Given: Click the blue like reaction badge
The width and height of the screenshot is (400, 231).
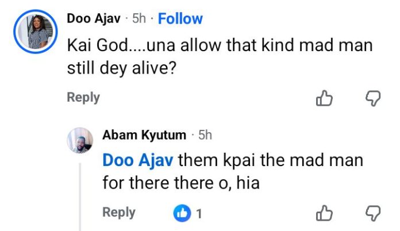Looking at the screenshot, I should (182, 214).
